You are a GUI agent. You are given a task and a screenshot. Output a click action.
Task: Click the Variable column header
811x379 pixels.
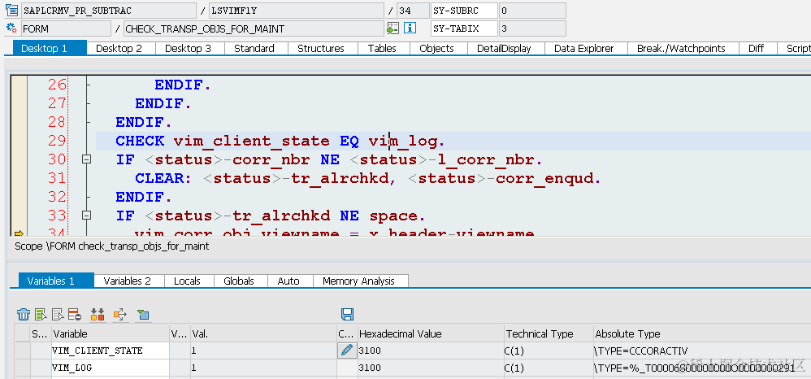point(111,334)
